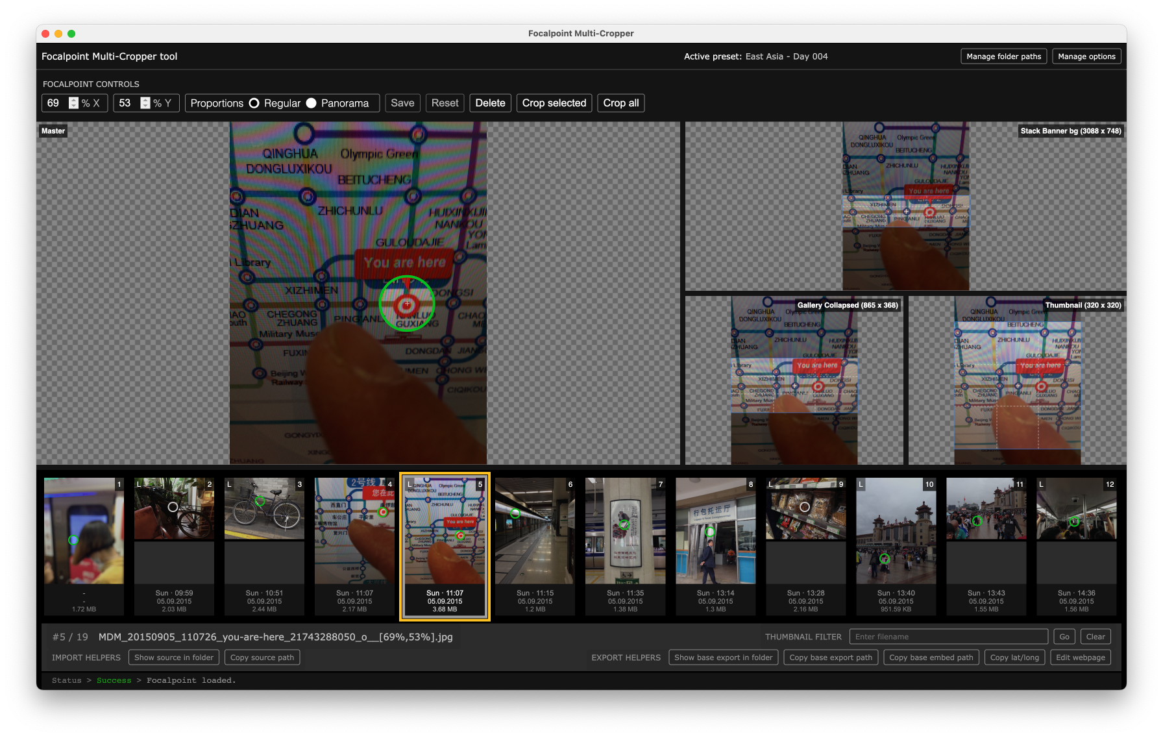1163x738 pixels.
Task: Focus the X percent input showing 69
Action: (x=56, y=103)
